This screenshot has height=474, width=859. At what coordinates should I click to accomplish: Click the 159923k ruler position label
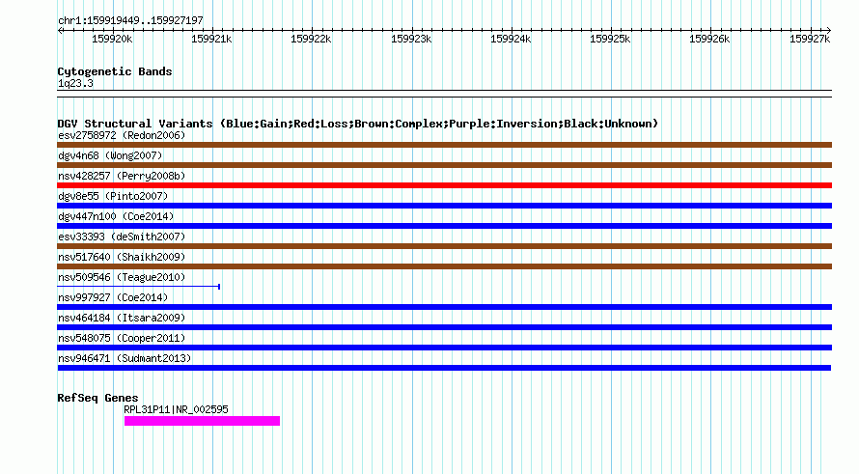tap(411, 39)
